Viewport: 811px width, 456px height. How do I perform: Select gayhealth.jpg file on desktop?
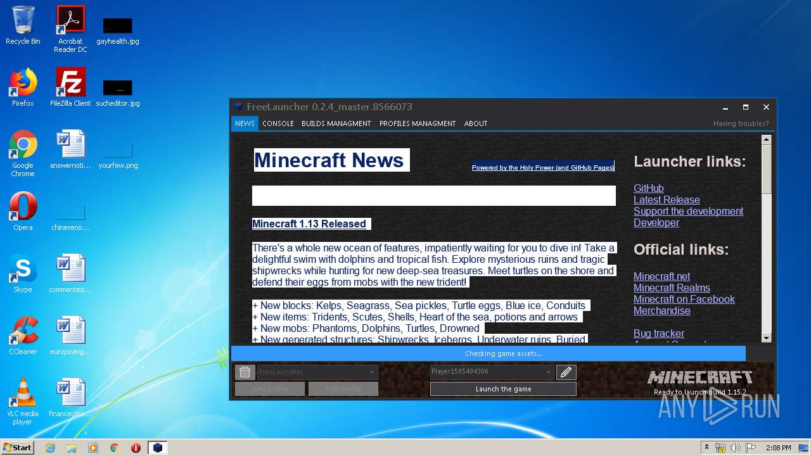click(118, 30)
